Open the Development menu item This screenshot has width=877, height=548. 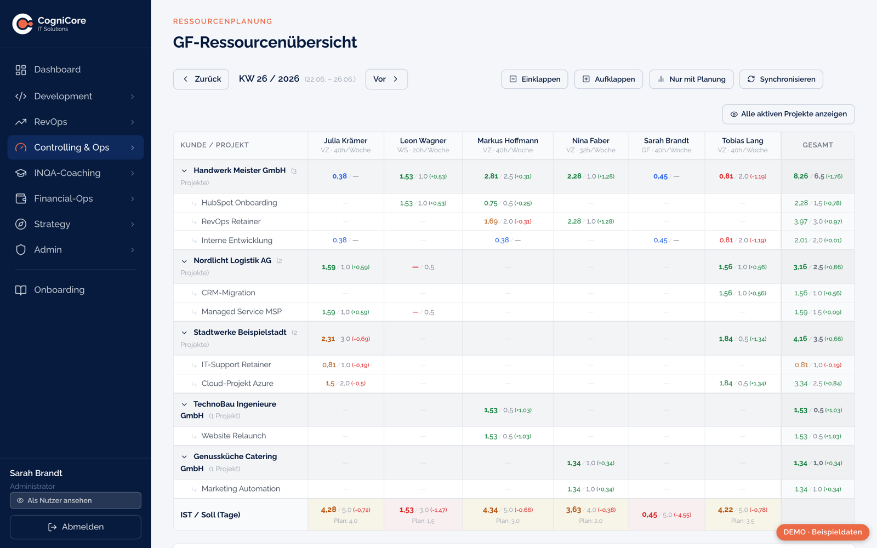click(x=76, y=96)
